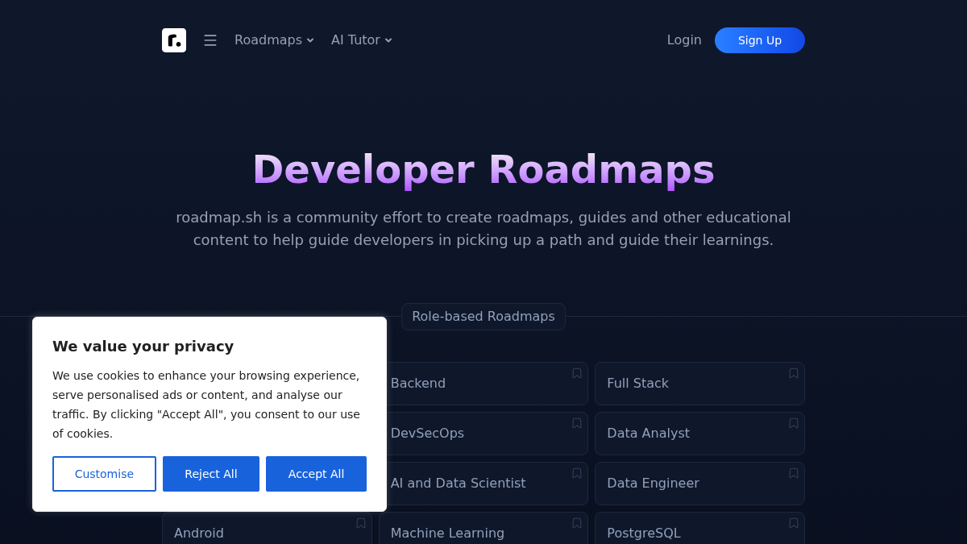The height and width of the screenshot is (544, 967).
Task: Select the Role-based Roadmaps label
Action: (483, 317)
